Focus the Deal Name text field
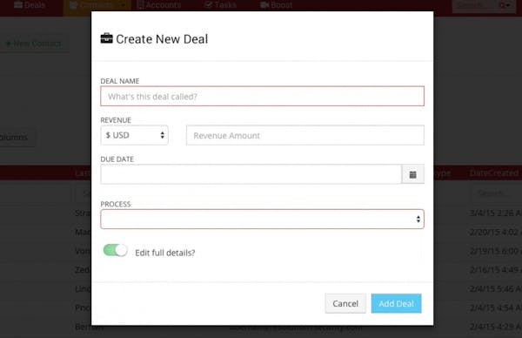 [x=262, y=97]
